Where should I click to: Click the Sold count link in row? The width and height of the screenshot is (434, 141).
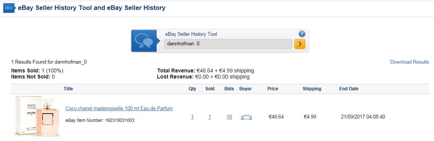(x=209, y=117)
